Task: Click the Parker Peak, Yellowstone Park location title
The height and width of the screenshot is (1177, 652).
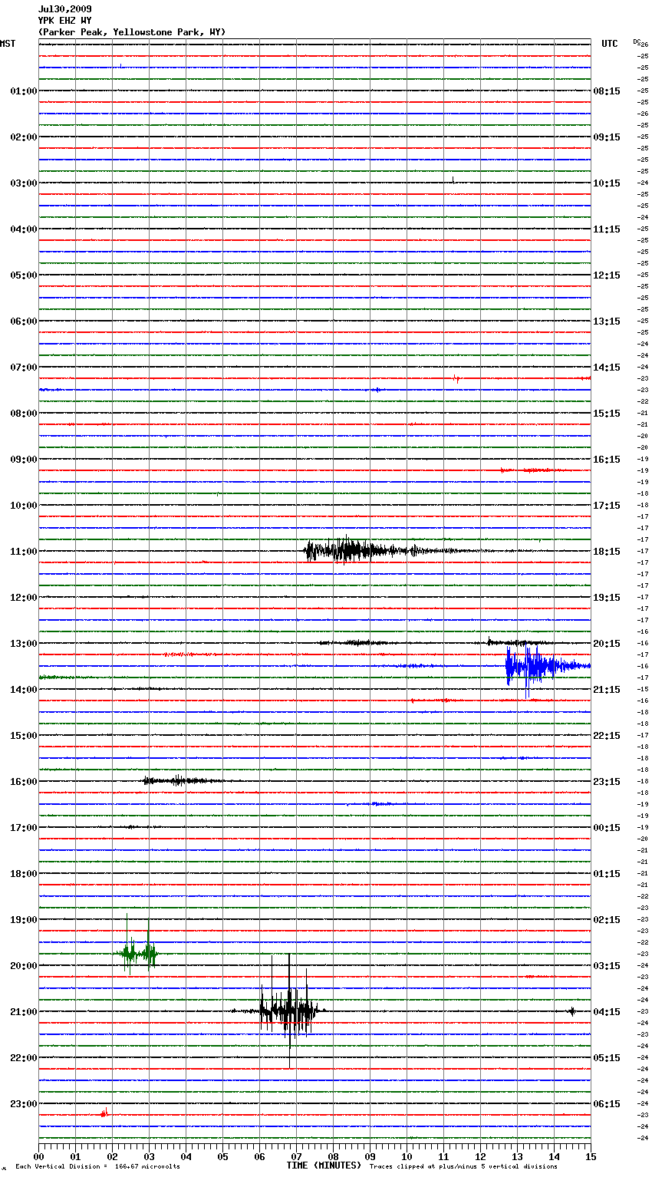Action: point(132,32)
